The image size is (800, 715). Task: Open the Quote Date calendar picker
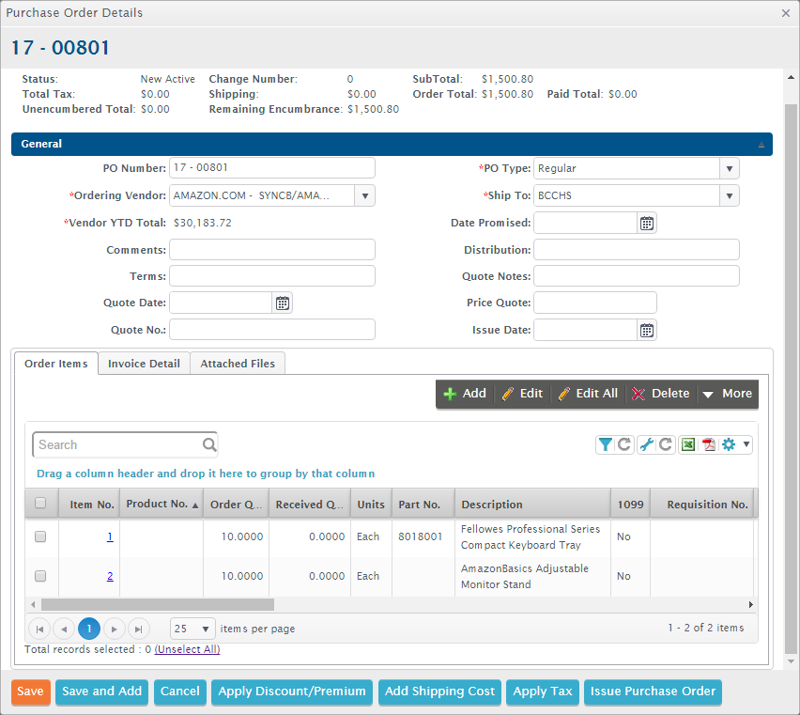[x=282, y=303]
